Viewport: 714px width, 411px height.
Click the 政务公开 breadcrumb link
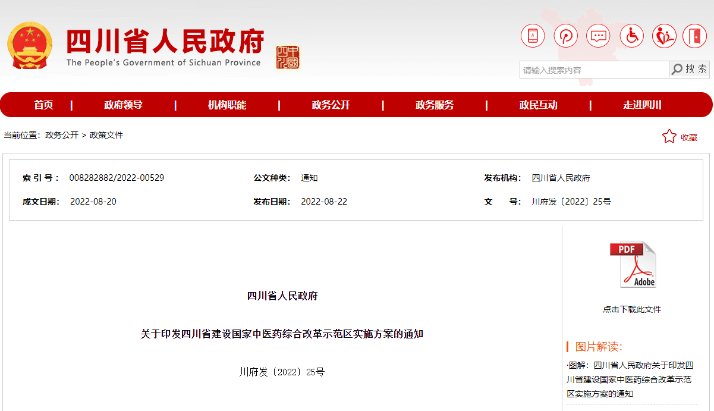[x=62, y=135]
